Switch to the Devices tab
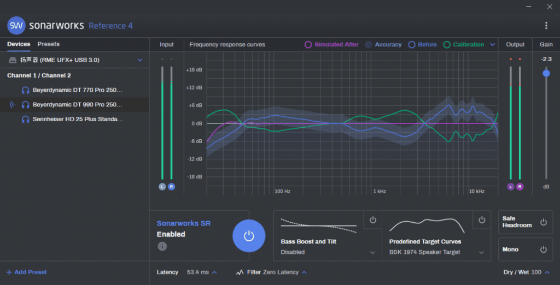The height and width of the screenshot is (285, 560). point(19,44)
